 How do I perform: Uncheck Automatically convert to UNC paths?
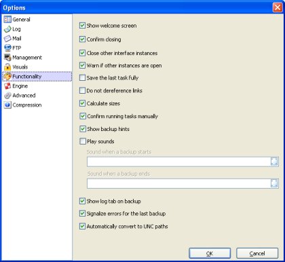tap(82, 226)
